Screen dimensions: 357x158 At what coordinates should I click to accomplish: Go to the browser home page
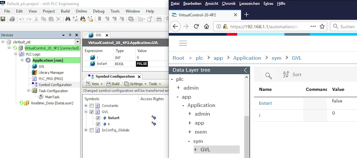coord(206,26)
